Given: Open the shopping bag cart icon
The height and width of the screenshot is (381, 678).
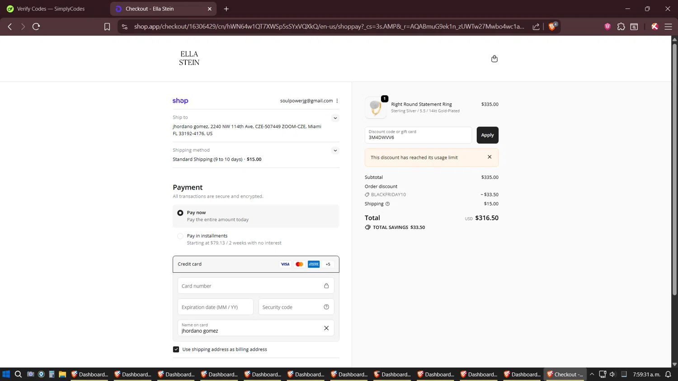Looking at the screenshot, I should click(x=494, y=59).
